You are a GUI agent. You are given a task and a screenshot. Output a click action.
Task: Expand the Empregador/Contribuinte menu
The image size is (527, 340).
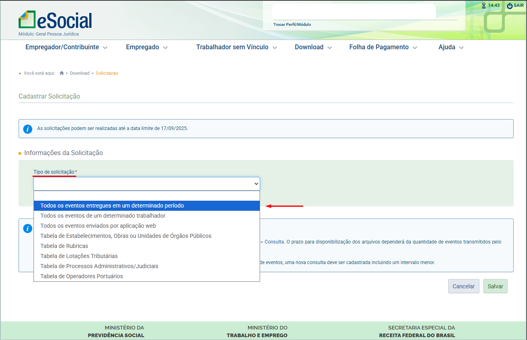(66, 47)
